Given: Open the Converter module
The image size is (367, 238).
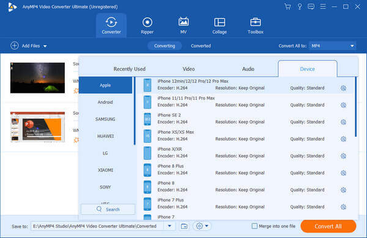Looking at the screenshot, I should (111, 26).
